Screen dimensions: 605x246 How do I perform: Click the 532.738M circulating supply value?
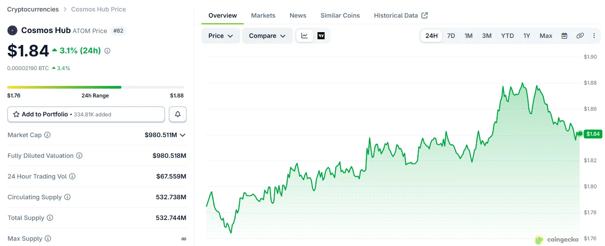(x=171, y=197)
